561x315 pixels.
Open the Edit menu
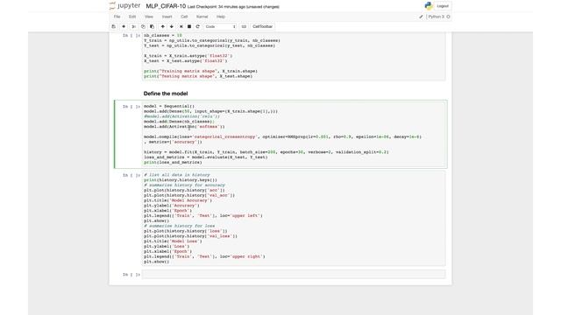click(132, 17)
